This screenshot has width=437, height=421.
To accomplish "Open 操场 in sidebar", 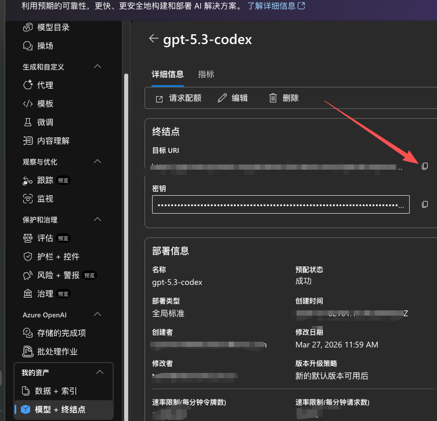I will [45, 46].
